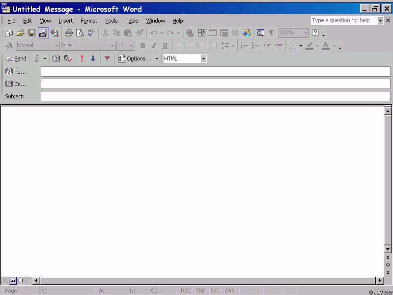This screenshot has width=393, height=295.
Task: Click the Decrease Indent icon
Action: pos(267,46)
